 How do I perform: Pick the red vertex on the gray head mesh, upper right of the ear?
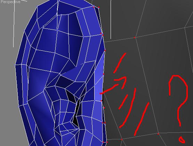135,38
